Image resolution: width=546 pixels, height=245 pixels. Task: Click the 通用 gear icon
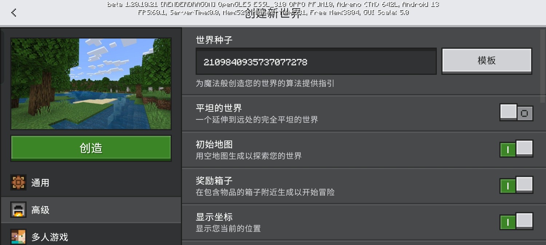18,183
